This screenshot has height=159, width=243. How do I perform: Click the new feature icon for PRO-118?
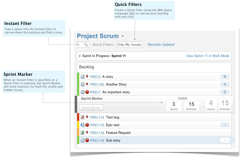pos(83,133)
